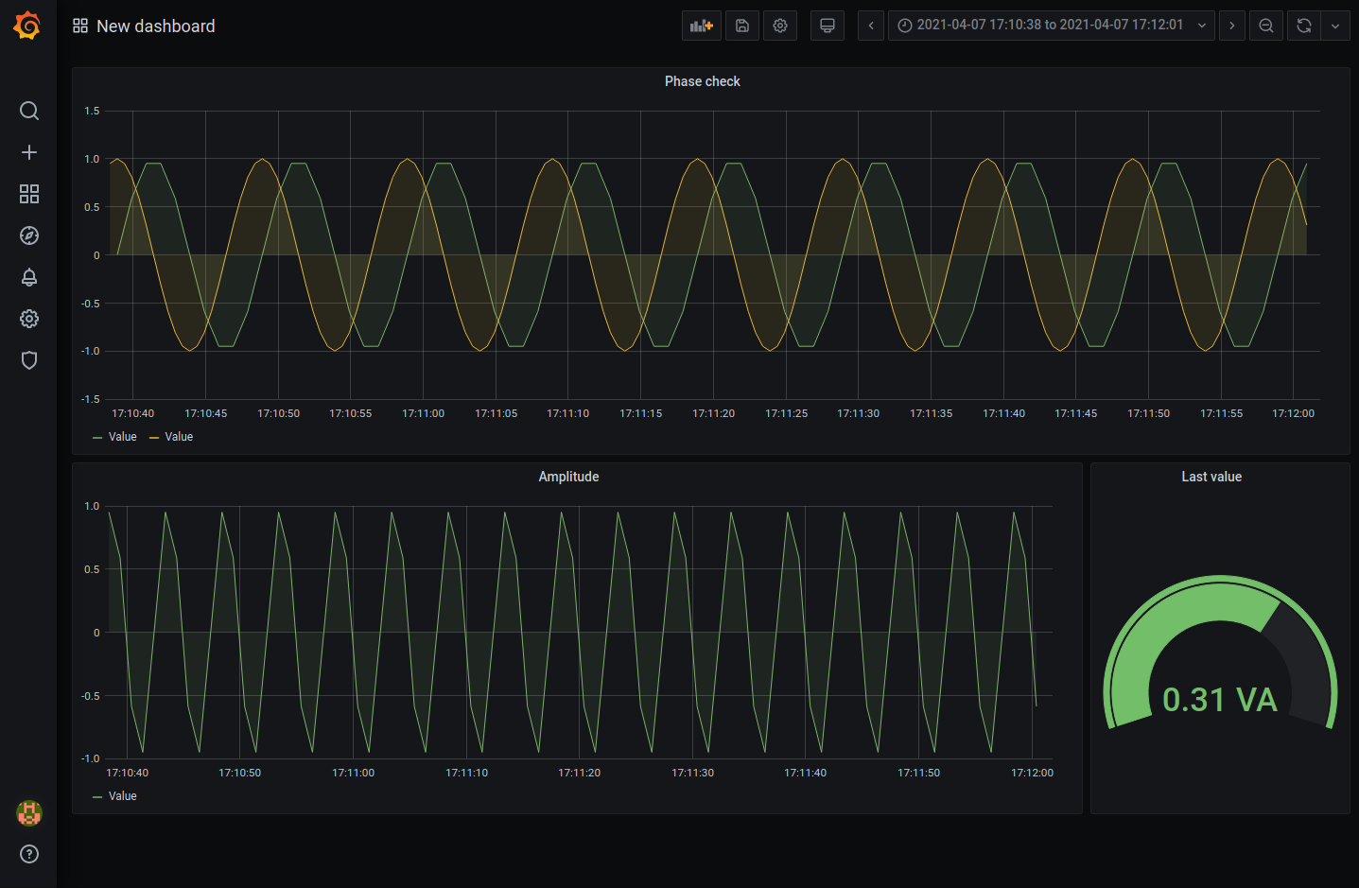Zoom out the time range
1359x888 pixels.
pyautogui.click(x=1265, y=25)
